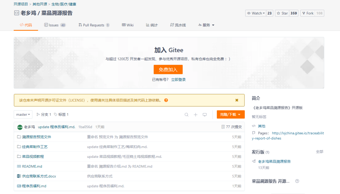Screen dimensions: 340x194
Task: Click 开源项目 breadcrumb
Action: coord(21,4)
